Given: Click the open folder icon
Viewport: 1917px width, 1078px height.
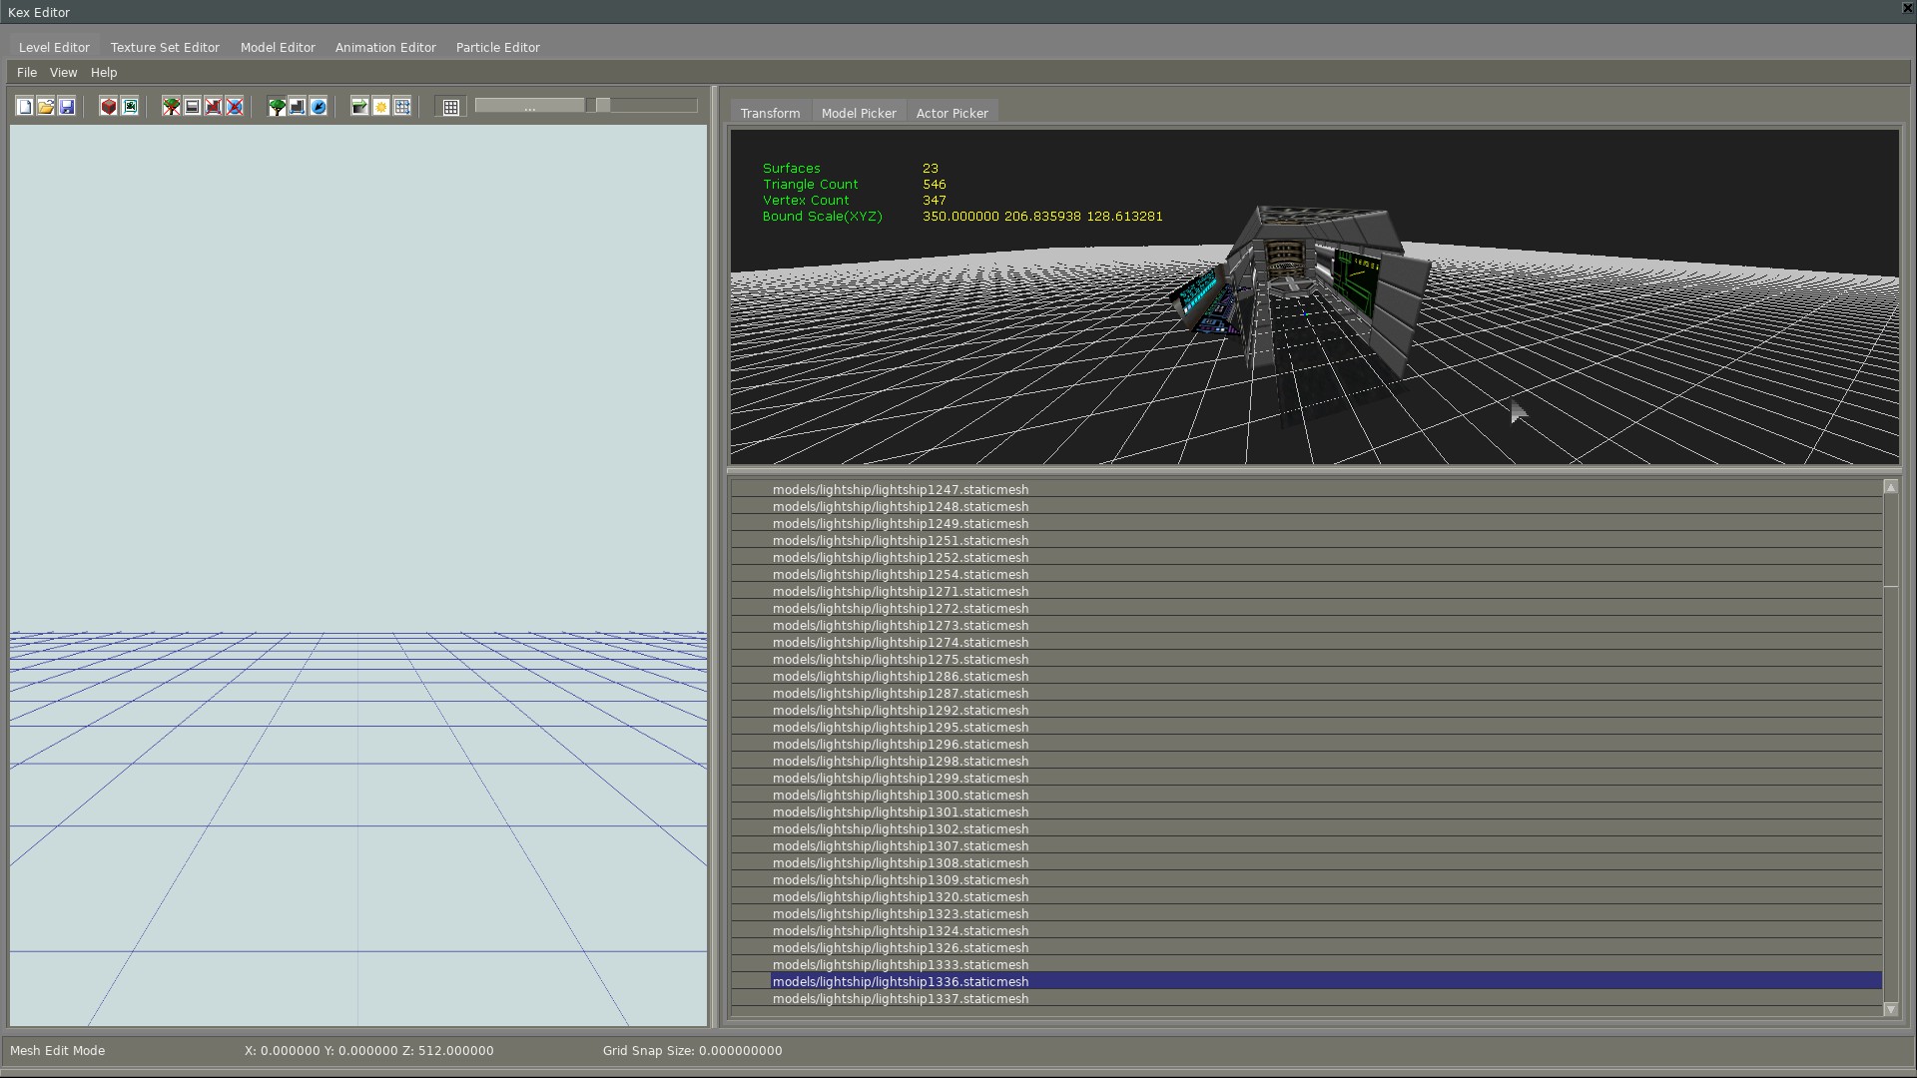Looking at the screenshot, I should (46, 107).
